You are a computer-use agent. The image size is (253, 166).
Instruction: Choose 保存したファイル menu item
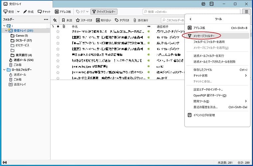[217, 70]
